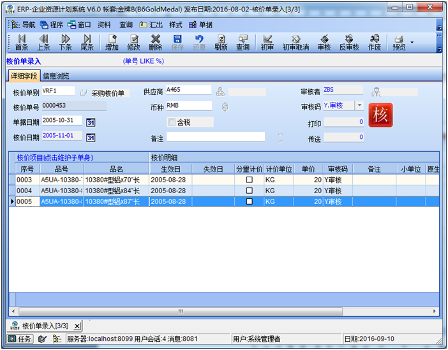Run preliminary review 初审
The height and width of the screenshot is (350, 448).
point(267,43)
